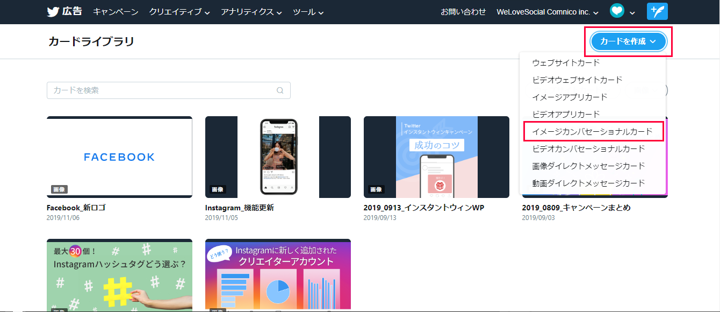This screenshot has width=720, height=312.
Task: Click the 2019/11/06 date text
Action: (63, 218)
